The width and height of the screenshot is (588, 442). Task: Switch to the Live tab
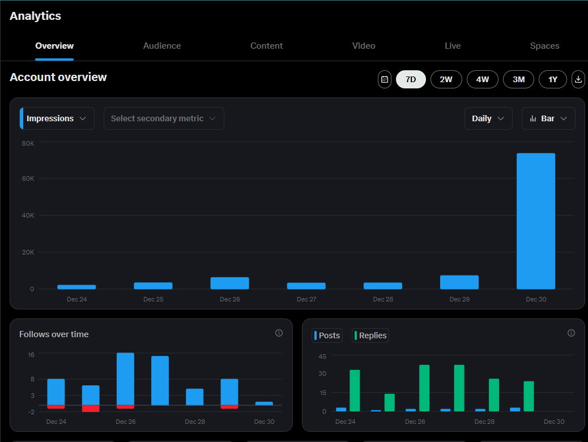click(453, 46)
